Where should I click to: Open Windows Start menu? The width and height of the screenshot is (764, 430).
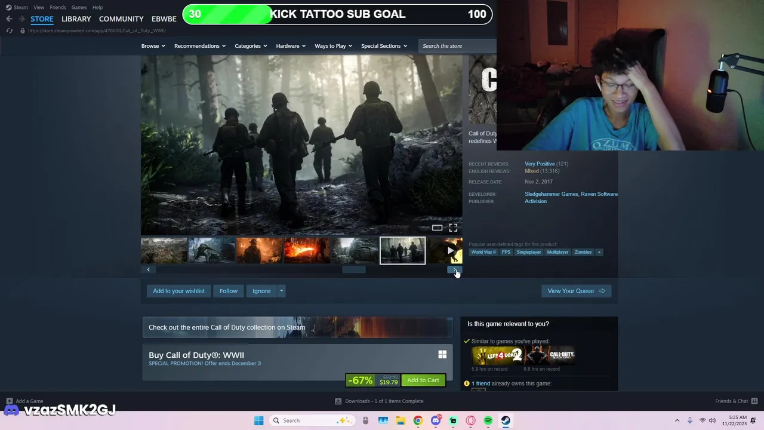[258, 420]
